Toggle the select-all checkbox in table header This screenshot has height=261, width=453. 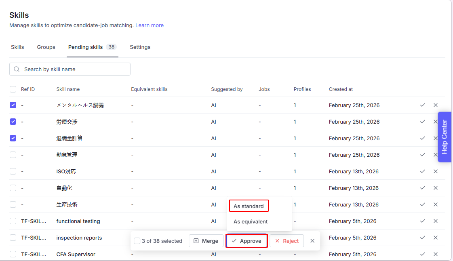coord(13,89)
